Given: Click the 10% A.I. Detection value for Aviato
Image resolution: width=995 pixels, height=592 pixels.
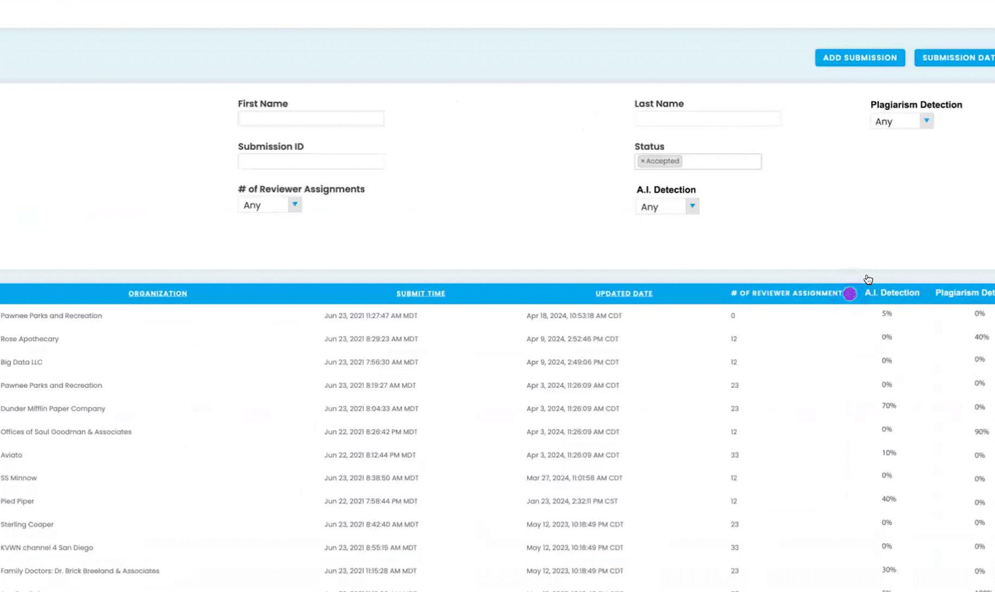Looking at the screenshot, I should [889, 453].
